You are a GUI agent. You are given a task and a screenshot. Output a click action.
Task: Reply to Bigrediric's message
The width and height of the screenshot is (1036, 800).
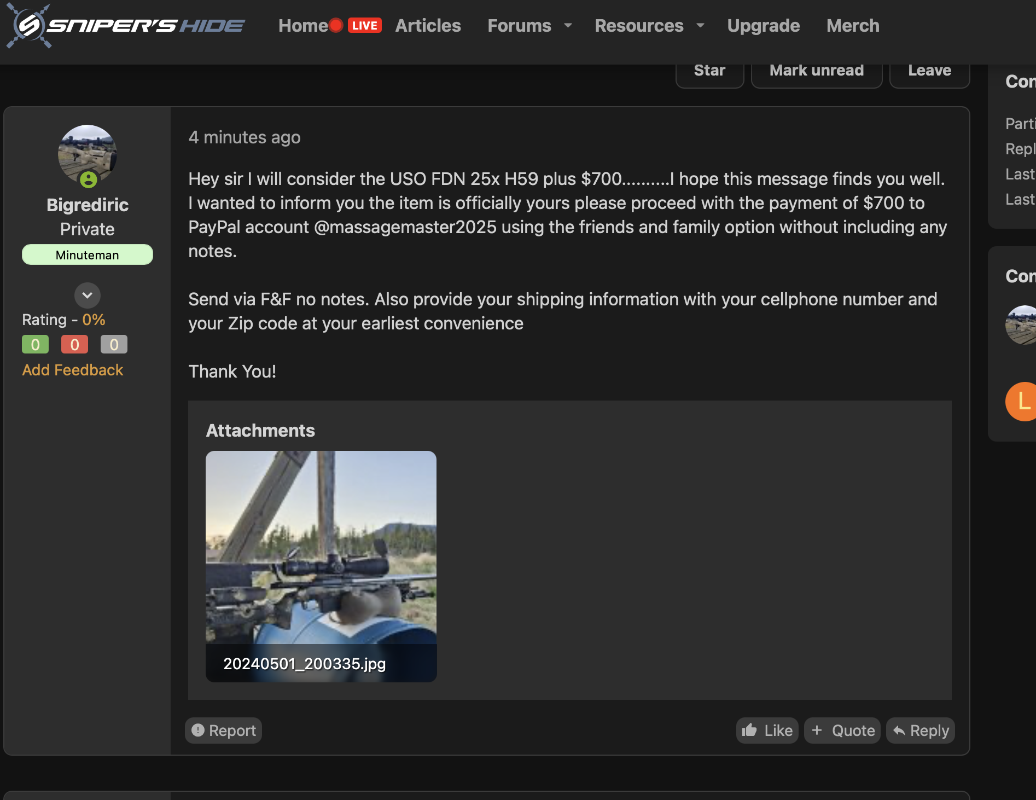(x=921, y=731)
